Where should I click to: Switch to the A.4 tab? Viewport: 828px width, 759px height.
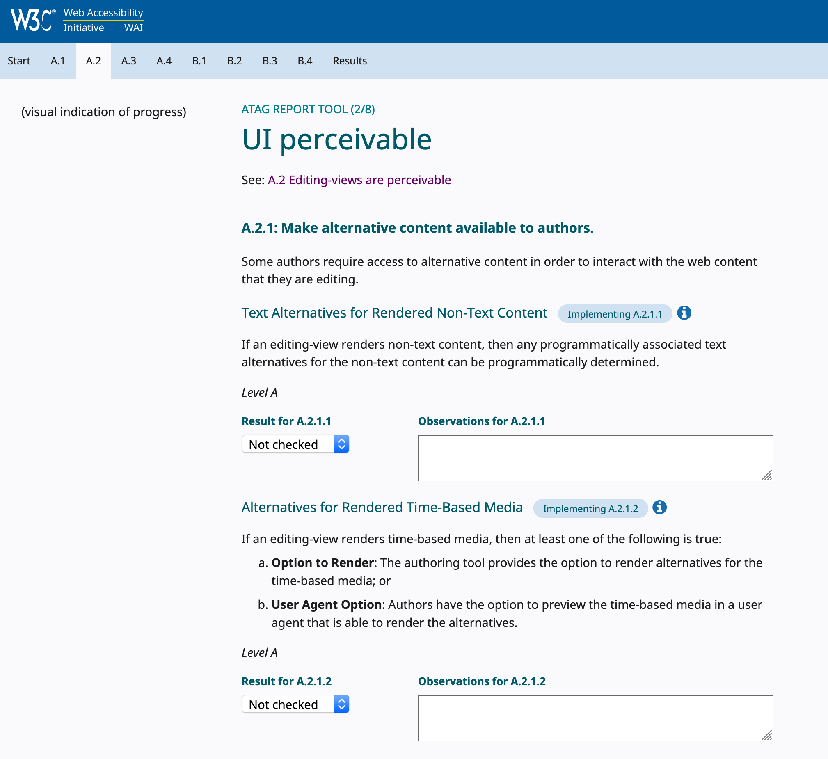(x=164, y=61)
